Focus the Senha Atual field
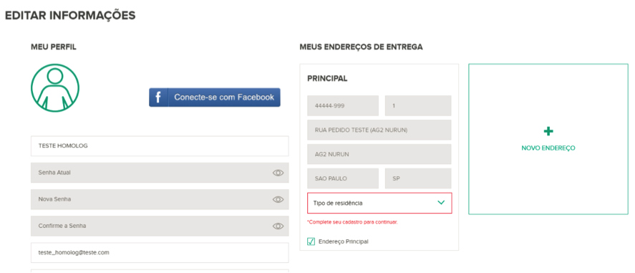Image resolution: width=635 pixels, height=273 pixels. tap(160, 173)
